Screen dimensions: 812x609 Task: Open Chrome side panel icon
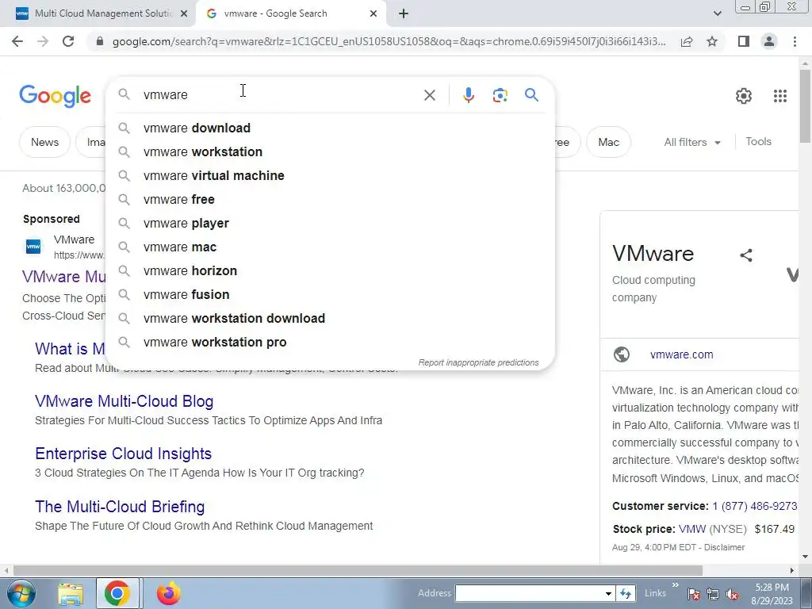(744, 41)
